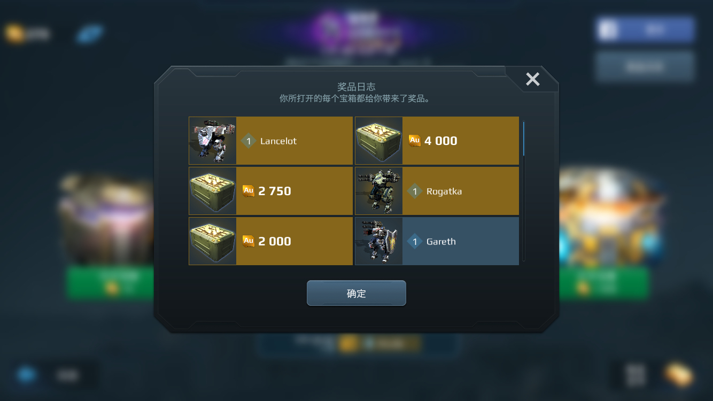
Task: Click the blurred green button under left chest
Action: (110, 283)
